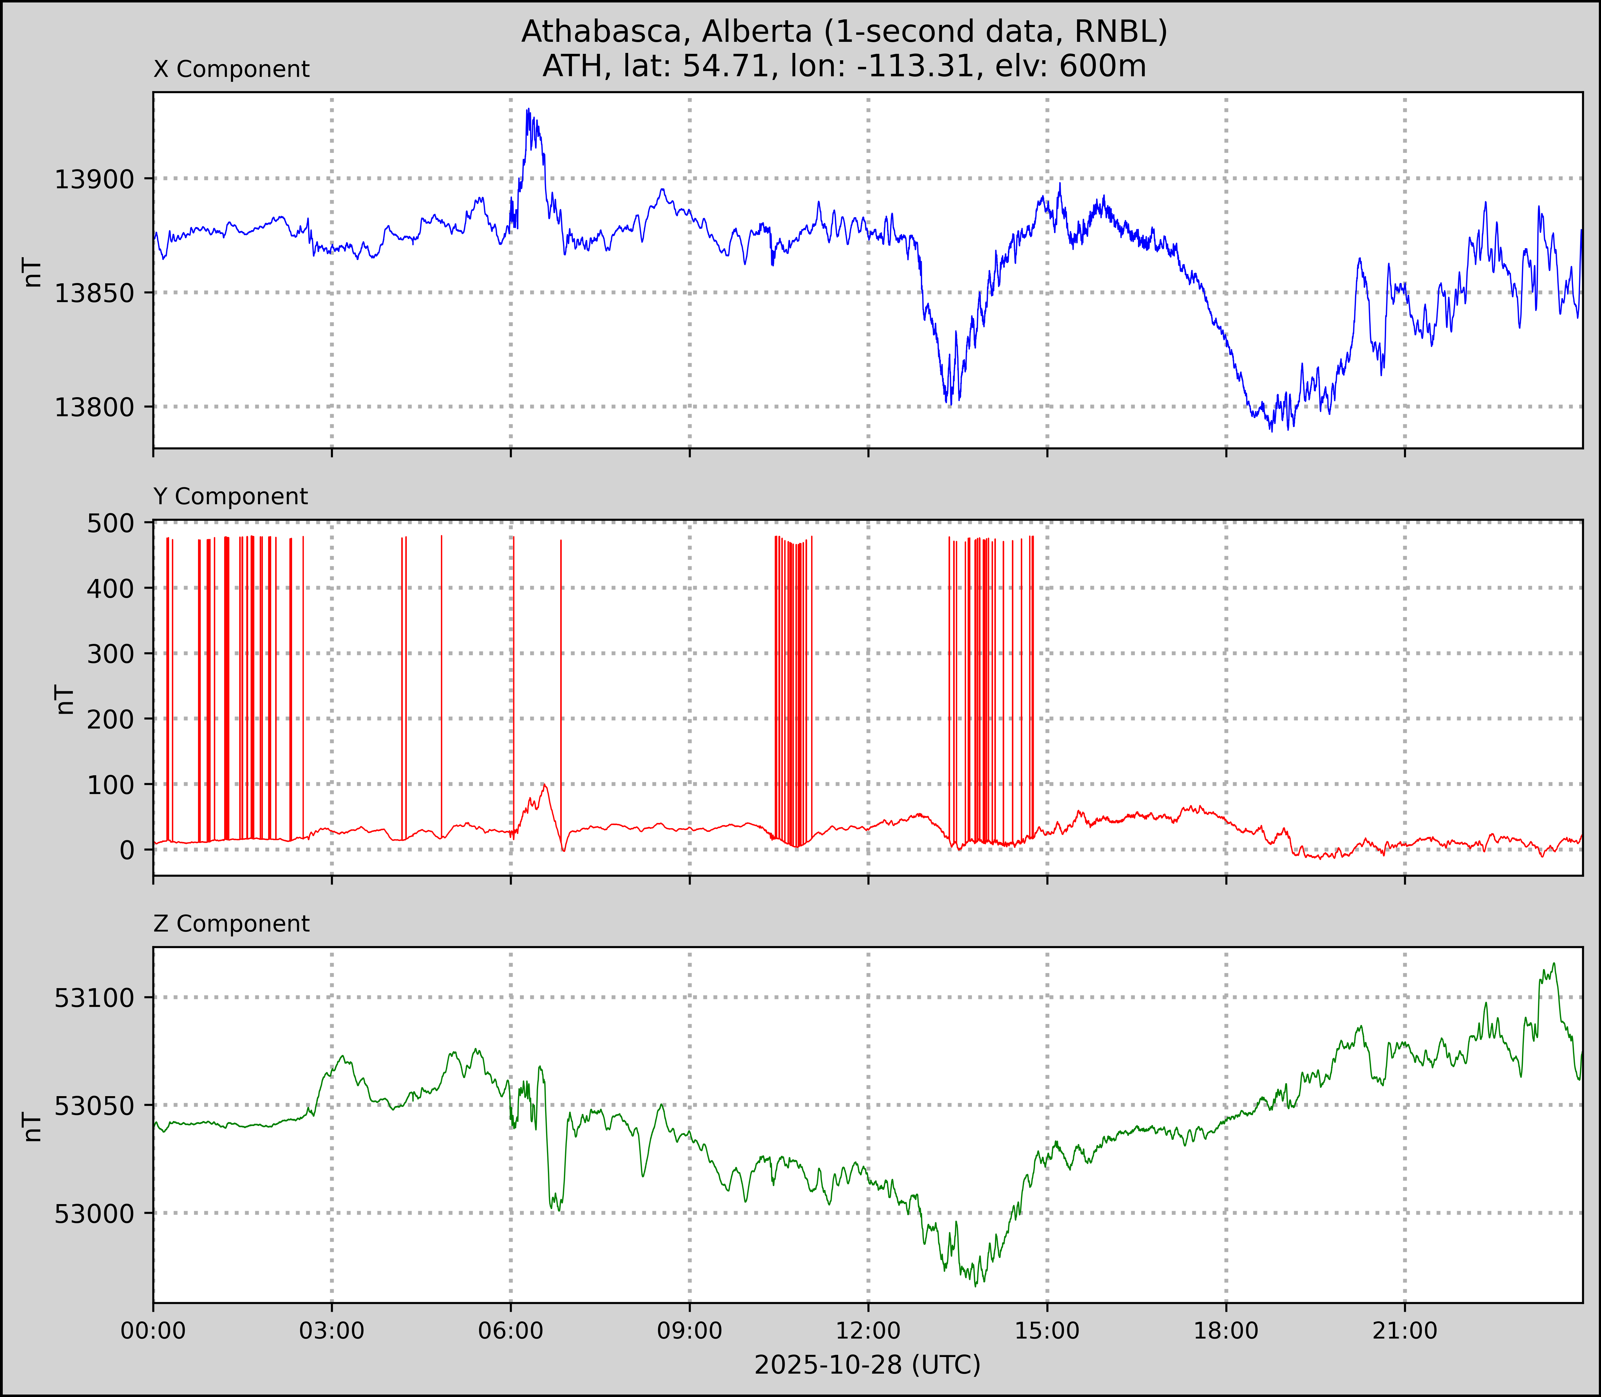The width and height of the screenshot is (1601, 1397).
Task: Click the 18:00 time axis label
Action: pyautogui.click(x=1226, y=1331)
